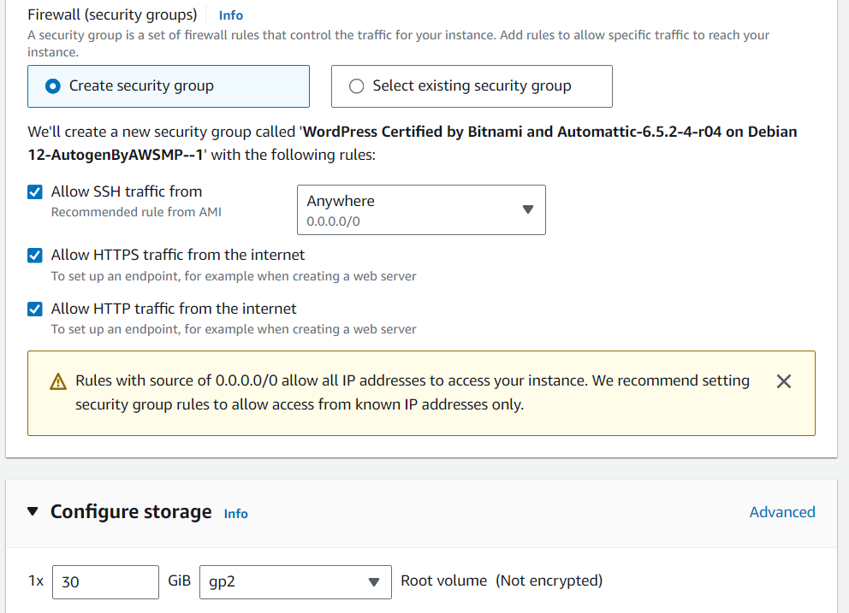The image size is (849, 613).
Task: Click the yellow warning triangle icon
Action: click(x=58, y=382)
